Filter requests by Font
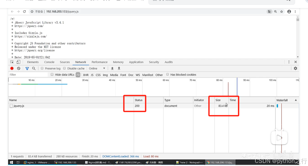Screen dimensions: 308x166 (123, 75)
